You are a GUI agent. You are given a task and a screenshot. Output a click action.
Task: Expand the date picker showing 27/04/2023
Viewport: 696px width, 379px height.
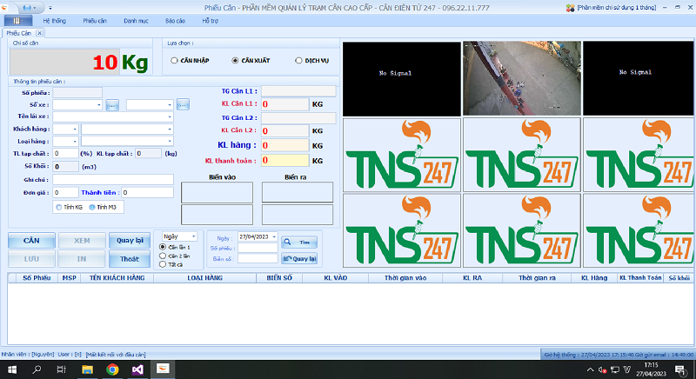pyautogui.click(x=276, y=236)
